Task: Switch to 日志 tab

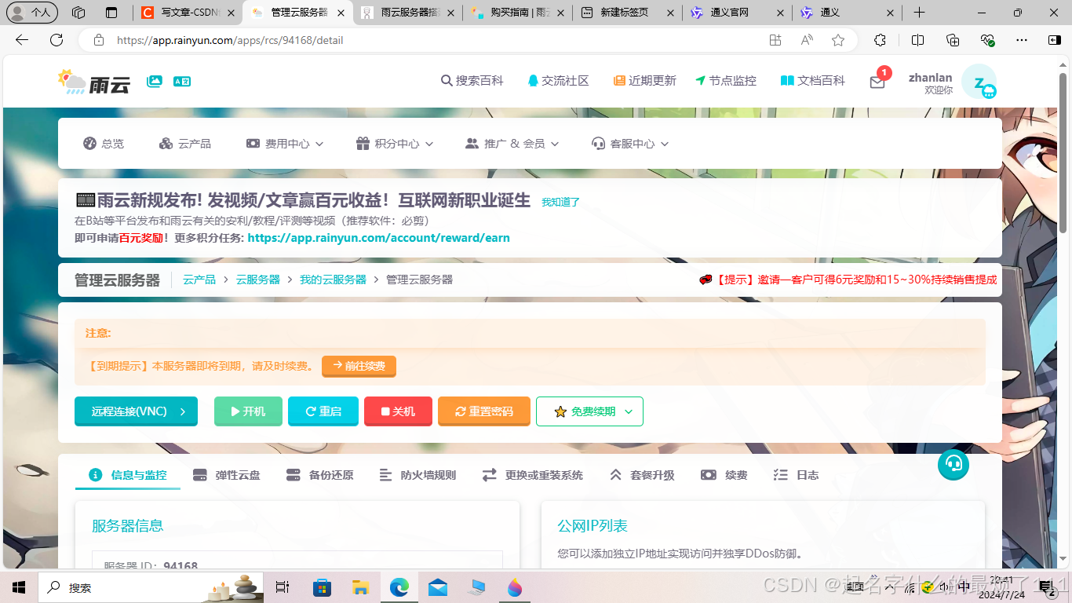Action: [796, 475]
